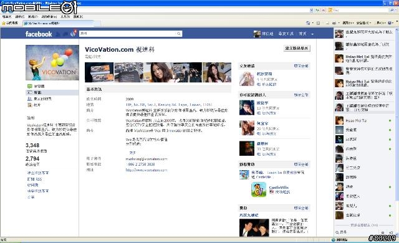Open the friend activity item in left sidebar
This screenshot has width=399, height=243.
point(39,98)
